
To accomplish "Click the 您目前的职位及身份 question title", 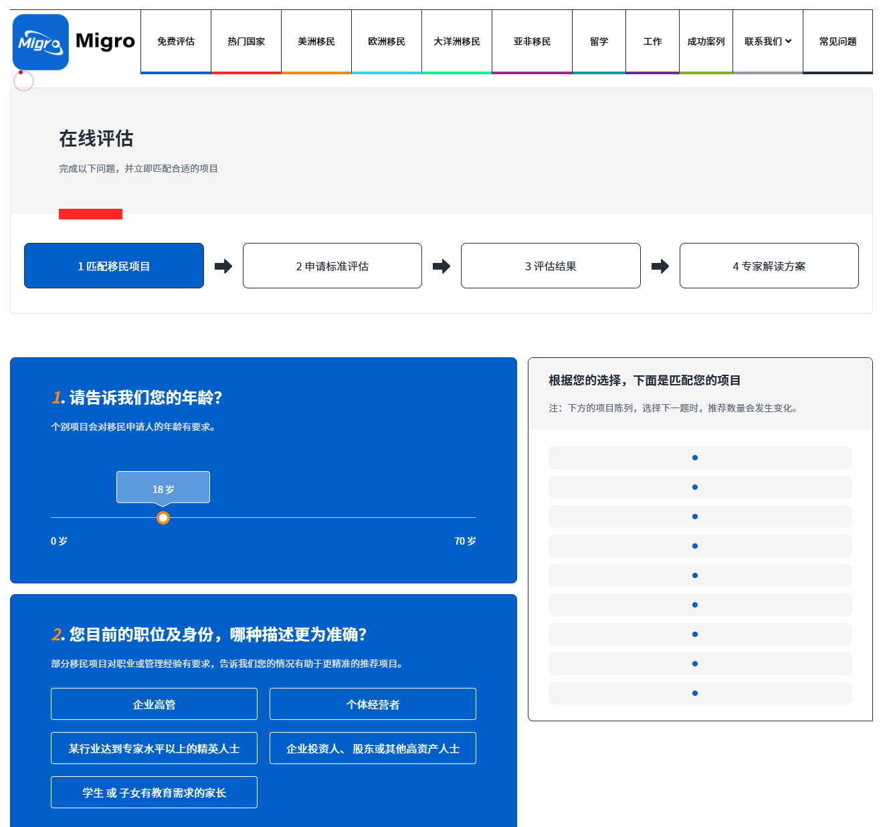I will click(x=209, y=634).
